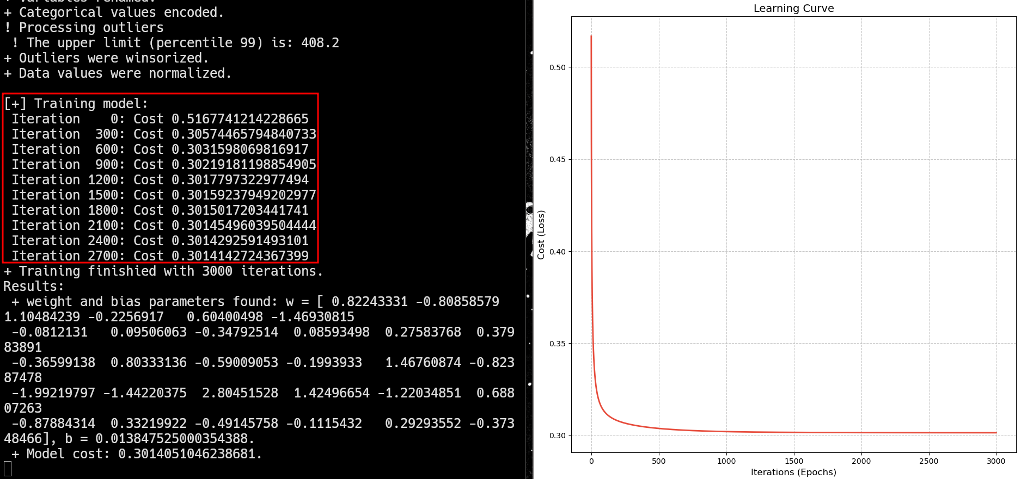
Task: Click the 0.50 tick on the y-axis
Action: pyautogui.click(x=558, y=67)
